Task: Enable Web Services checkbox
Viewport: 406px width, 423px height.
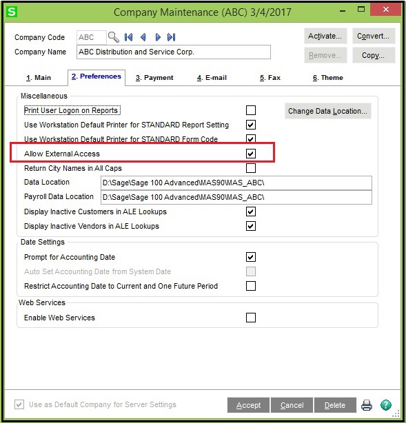Action: coord(251,318)
